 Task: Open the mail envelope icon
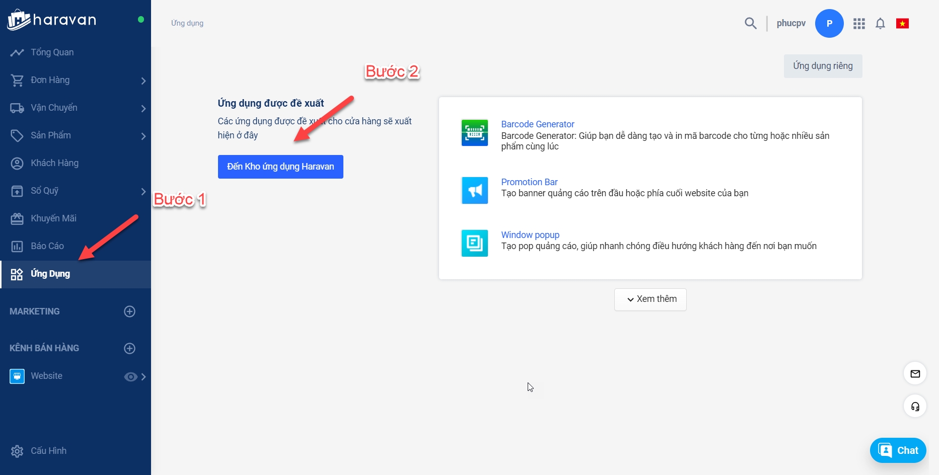click(x=915, y=373)
